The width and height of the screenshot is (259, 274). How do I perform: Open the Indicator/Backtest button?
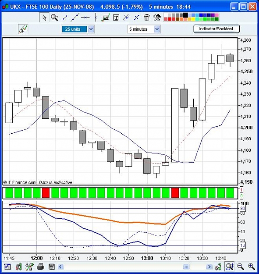216,29
